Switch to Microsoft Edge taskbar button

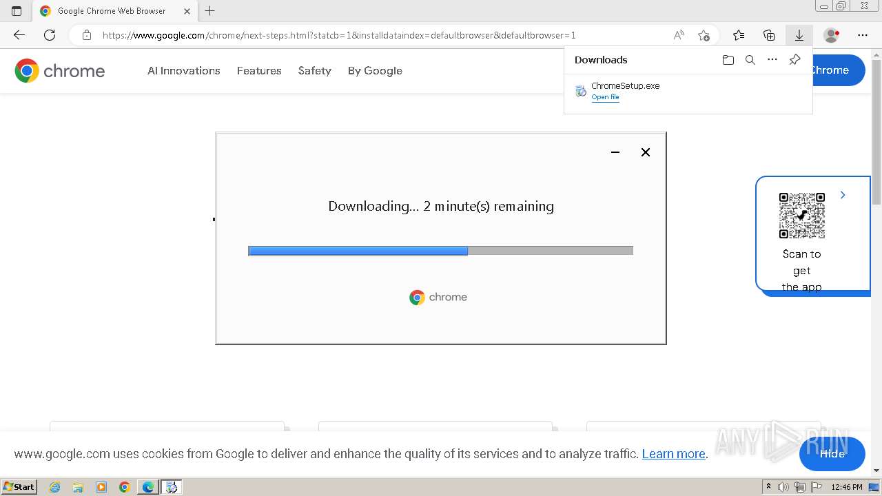[x=148, y=487]
